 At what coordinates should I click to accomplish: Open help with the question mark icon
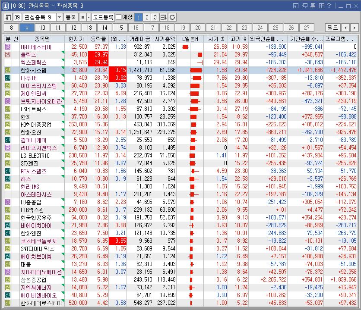click(x=329, y=6)
